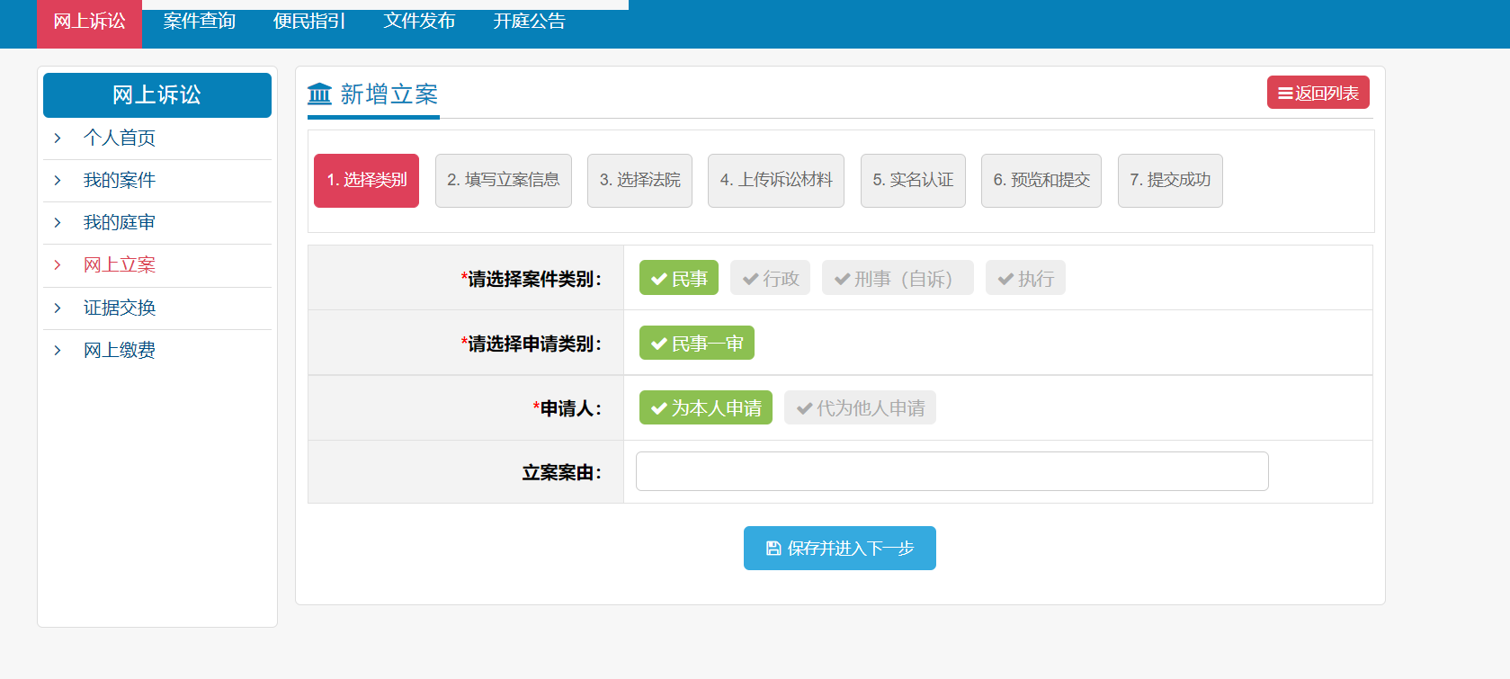Select the 民事一审 application type

coord(697,343)
